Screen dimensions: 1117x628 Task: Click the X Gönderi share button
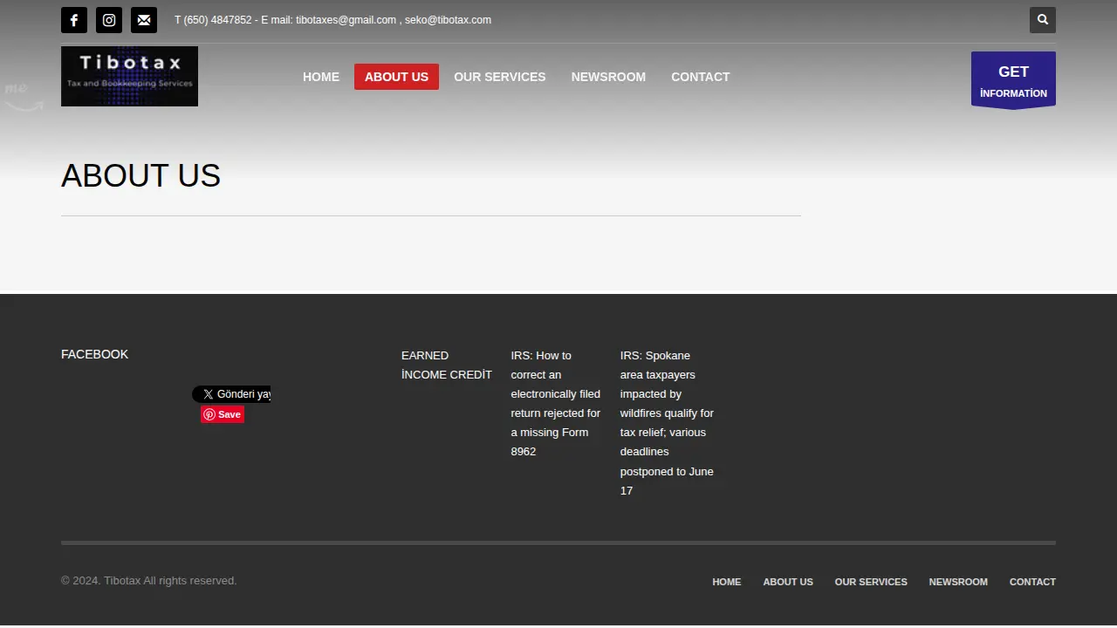(x=231, y=394)
